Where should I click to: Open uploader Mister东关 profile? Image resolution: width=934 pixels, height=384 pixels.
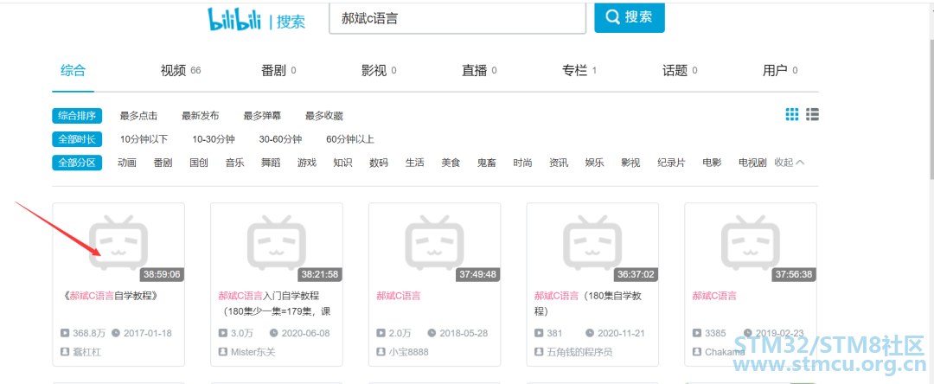pyautogui.click(x=253, y=352)
